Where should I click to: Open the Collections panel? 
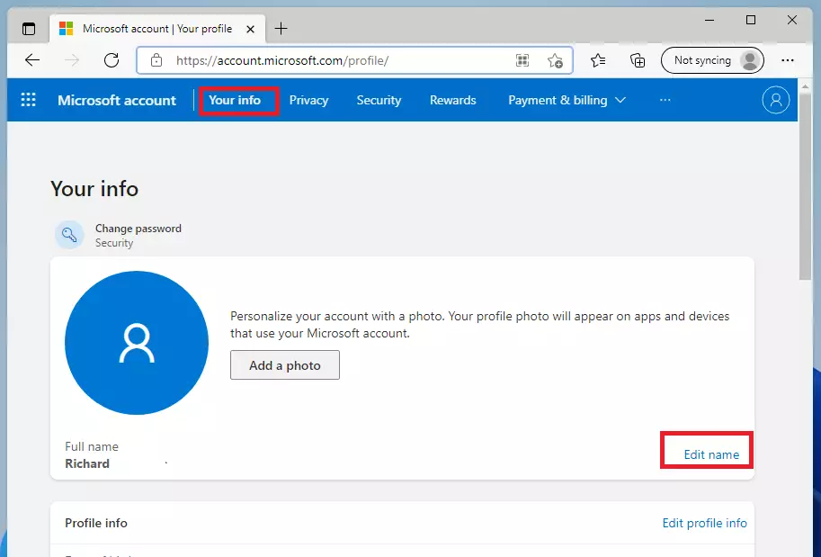[x=638, y=60]
